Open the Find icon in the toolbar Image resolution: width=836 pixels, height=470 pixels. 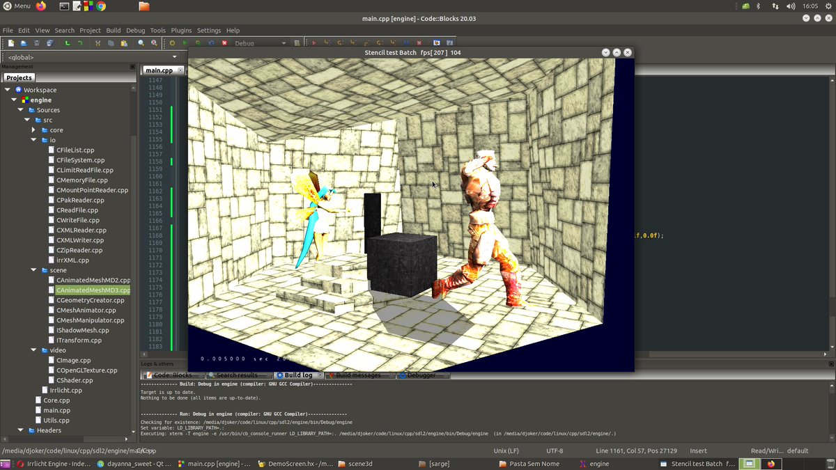tap(141, 43)
